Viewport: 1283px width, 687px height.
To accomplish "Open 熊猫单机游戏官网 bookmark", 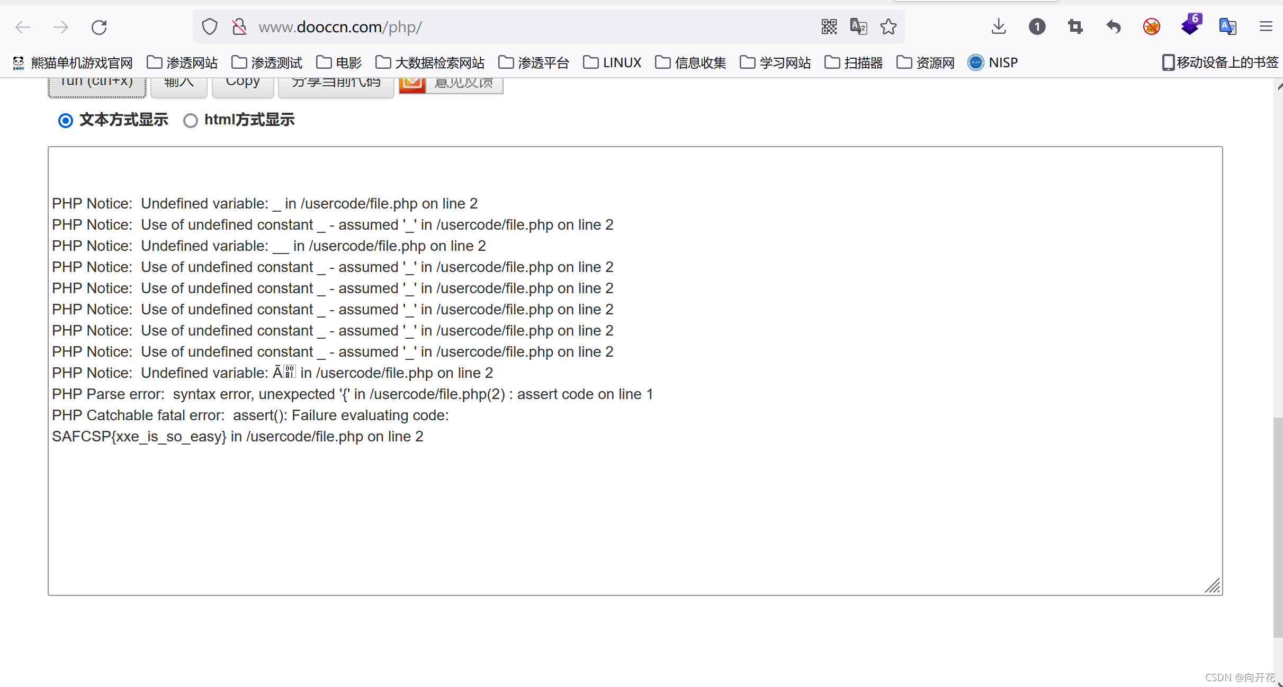I will click(73, 63).
